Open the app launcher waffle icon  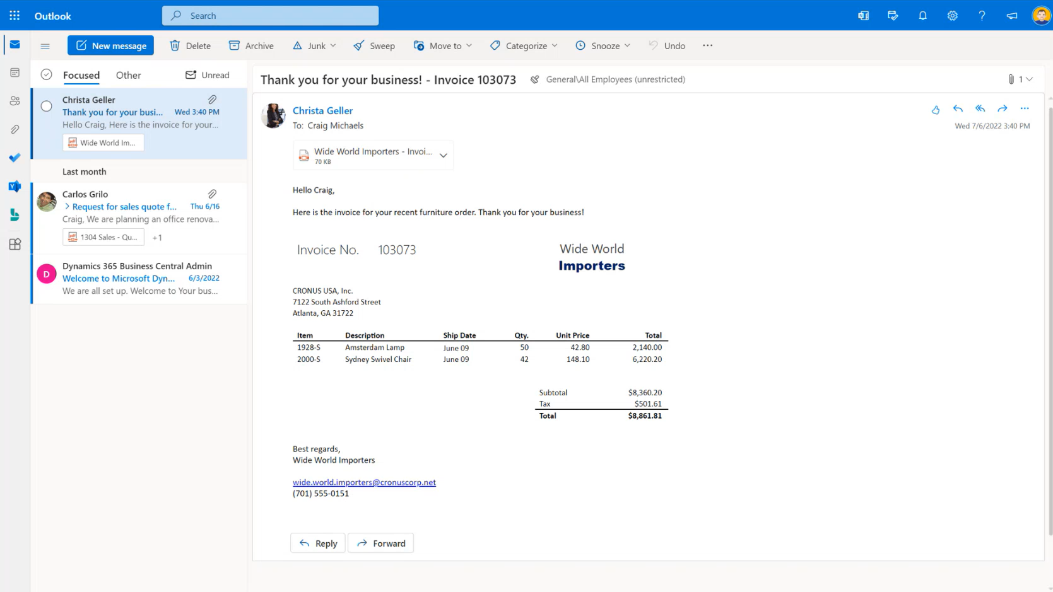coord(15,16)
